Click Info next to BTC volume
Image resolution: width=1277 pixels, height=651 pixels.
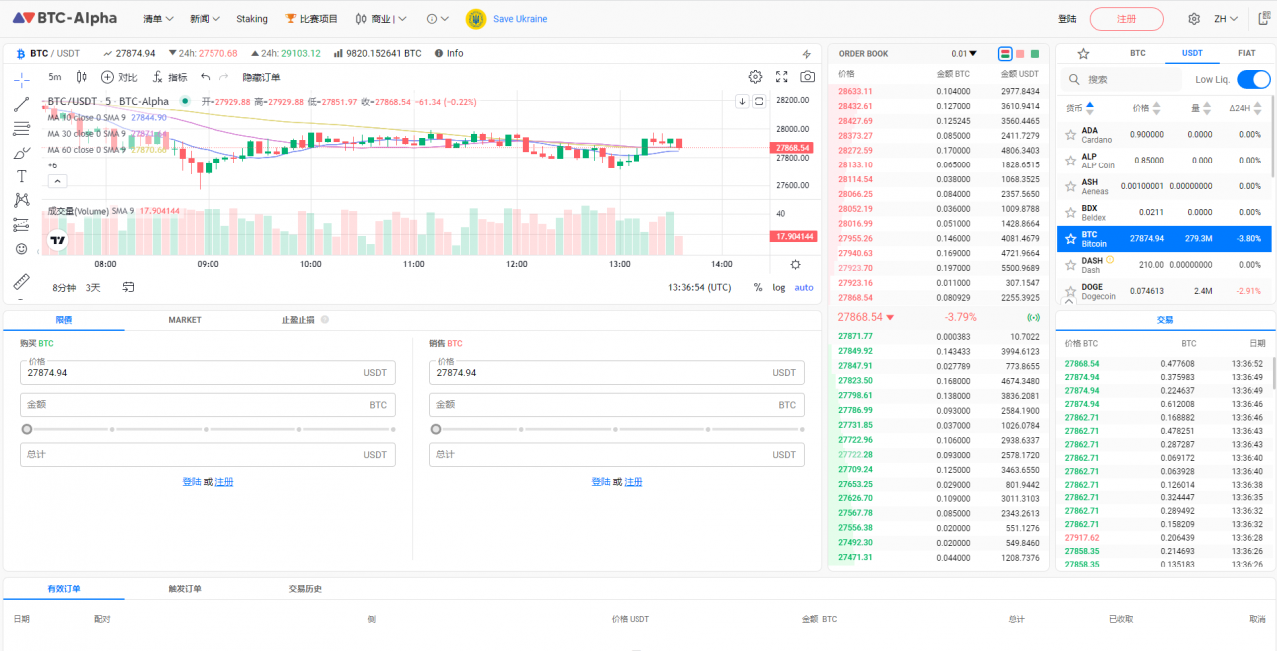pos(448,54)
